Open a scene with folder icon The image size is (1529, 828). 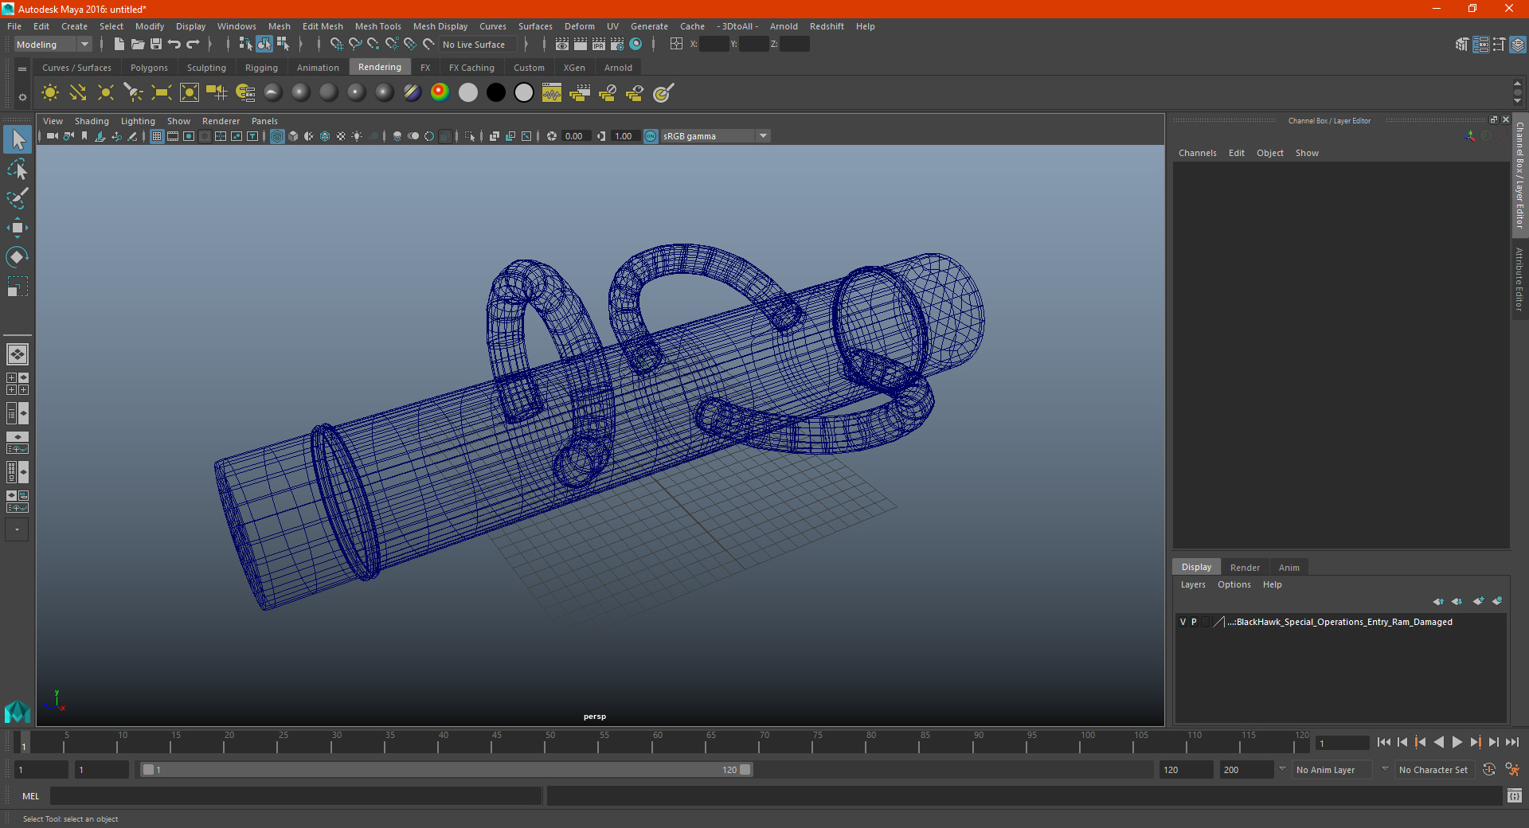137,45
